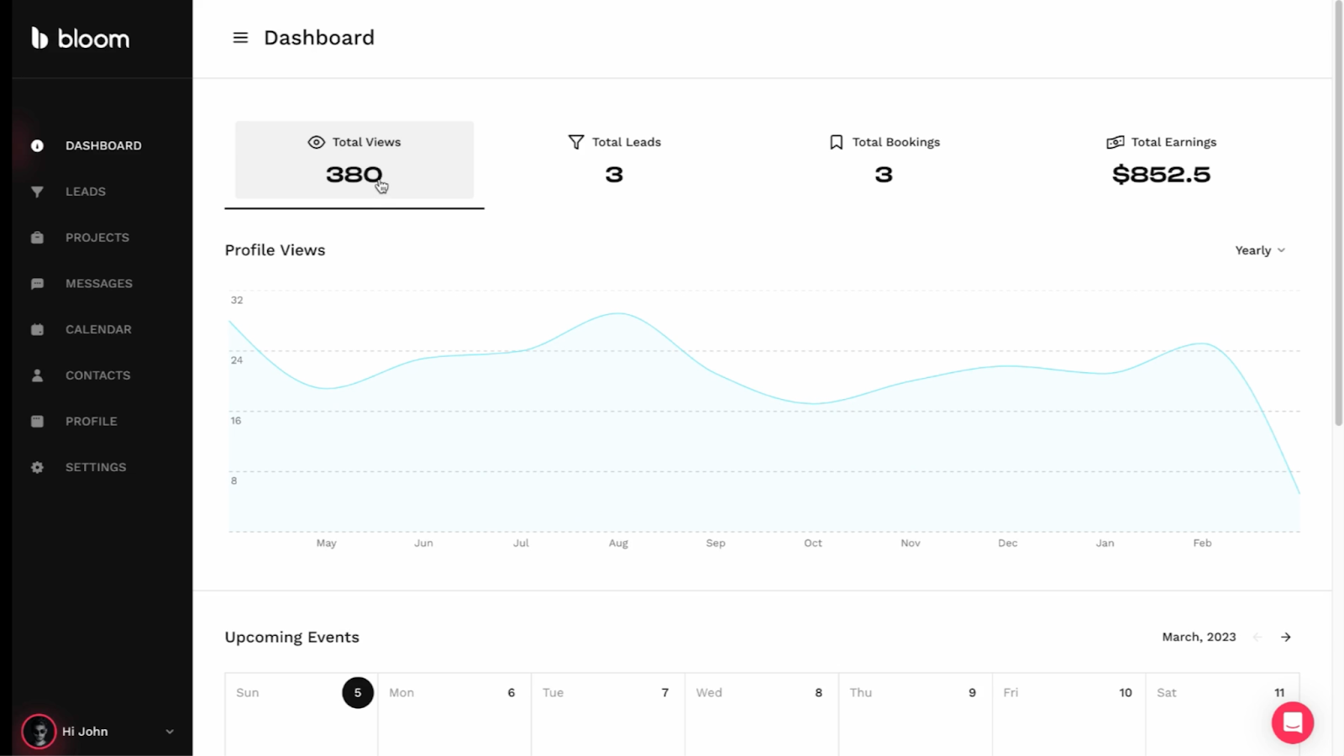
Task: Click the page vertical scrollbar
Action: (1338, 210)
